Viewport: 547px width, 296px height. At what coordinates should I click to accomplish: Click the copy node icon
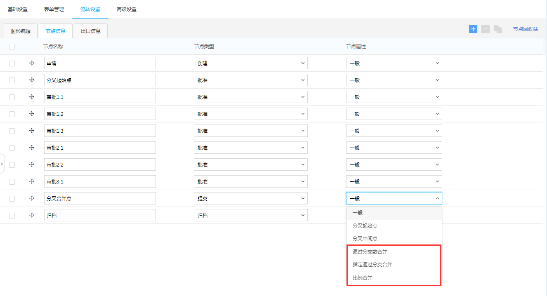coord(498,29)
